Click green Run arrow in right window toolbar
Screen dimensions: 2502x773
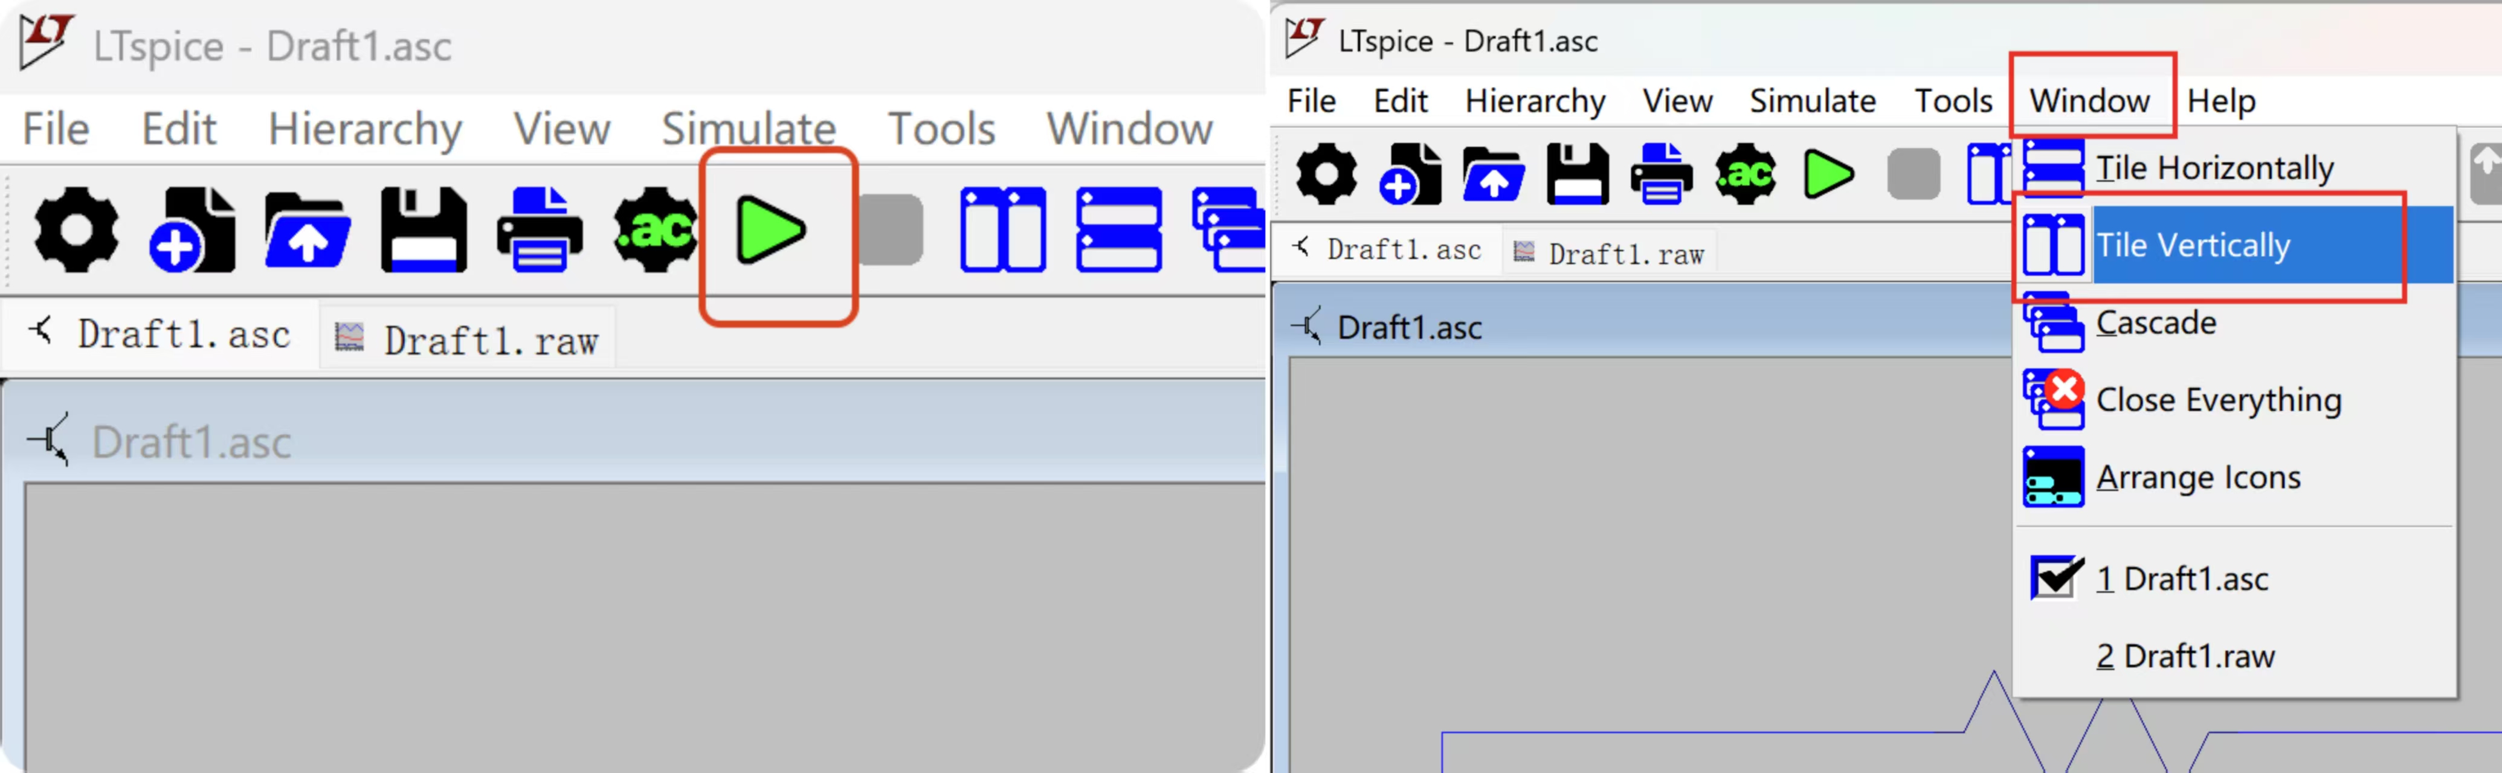(1828, 175)
